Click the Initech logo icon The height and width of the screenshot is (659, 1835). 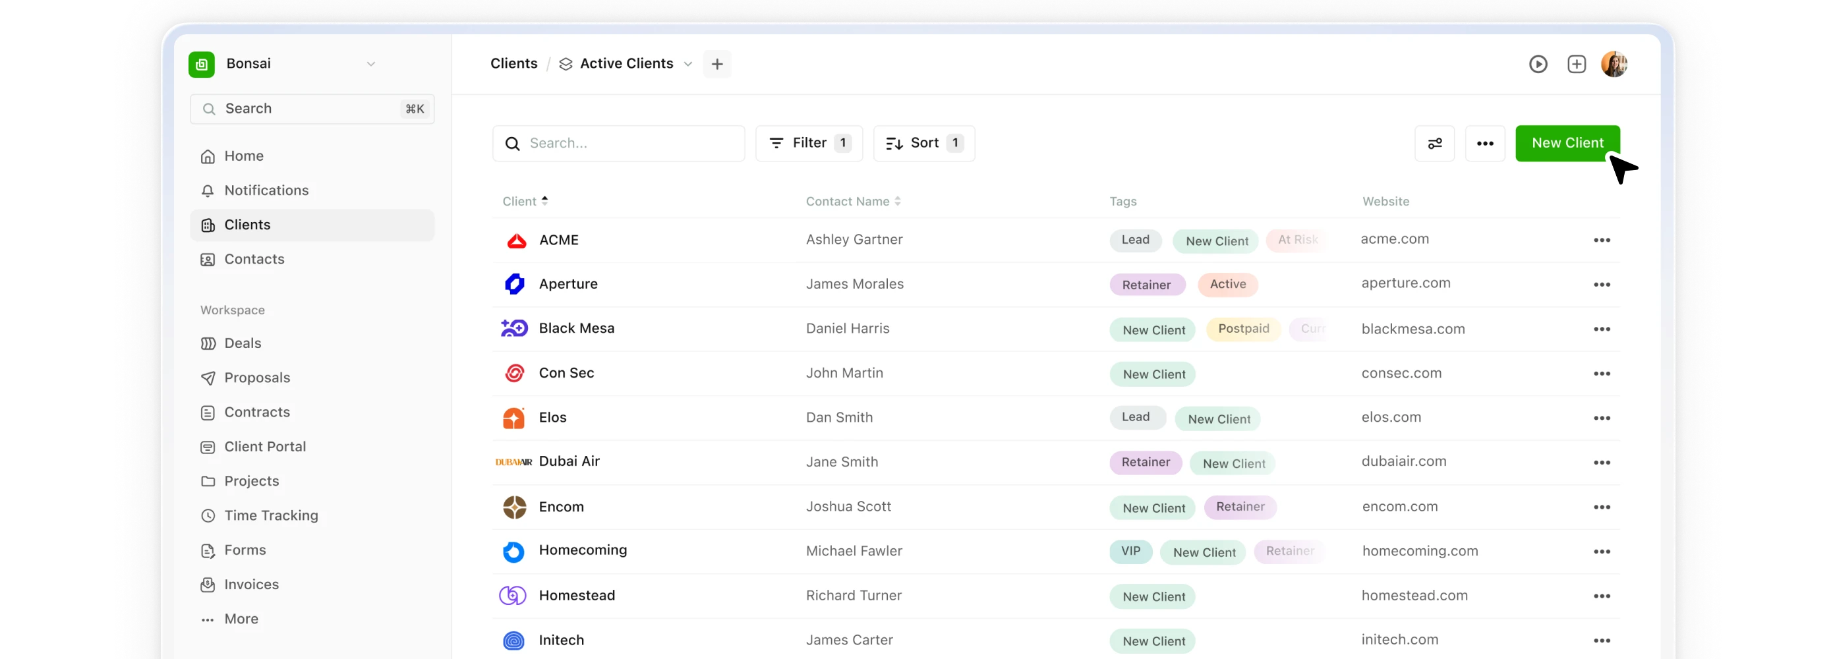(513, 641)
